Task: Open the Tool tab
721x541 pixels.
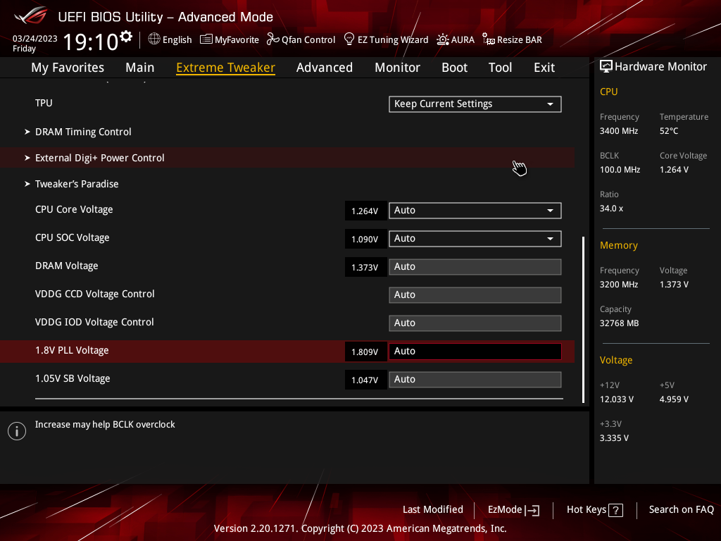Action: point(501,68)
